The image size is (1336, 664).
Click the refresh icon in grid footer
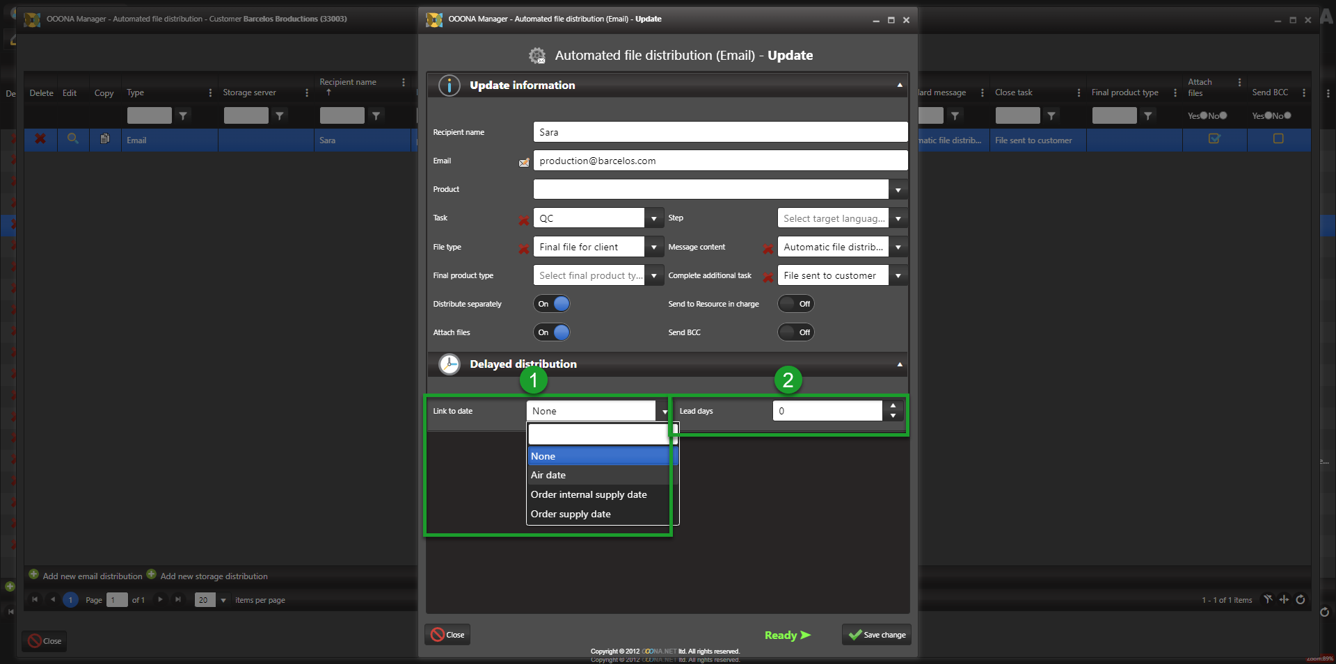pos(1300,599)
